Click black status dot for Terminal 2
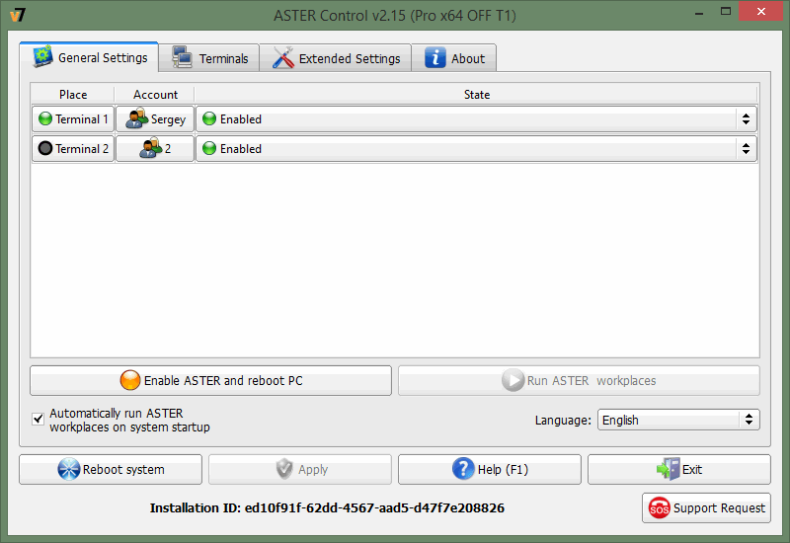The height and width of the screenshot is (543, 790). click(45, 148)
